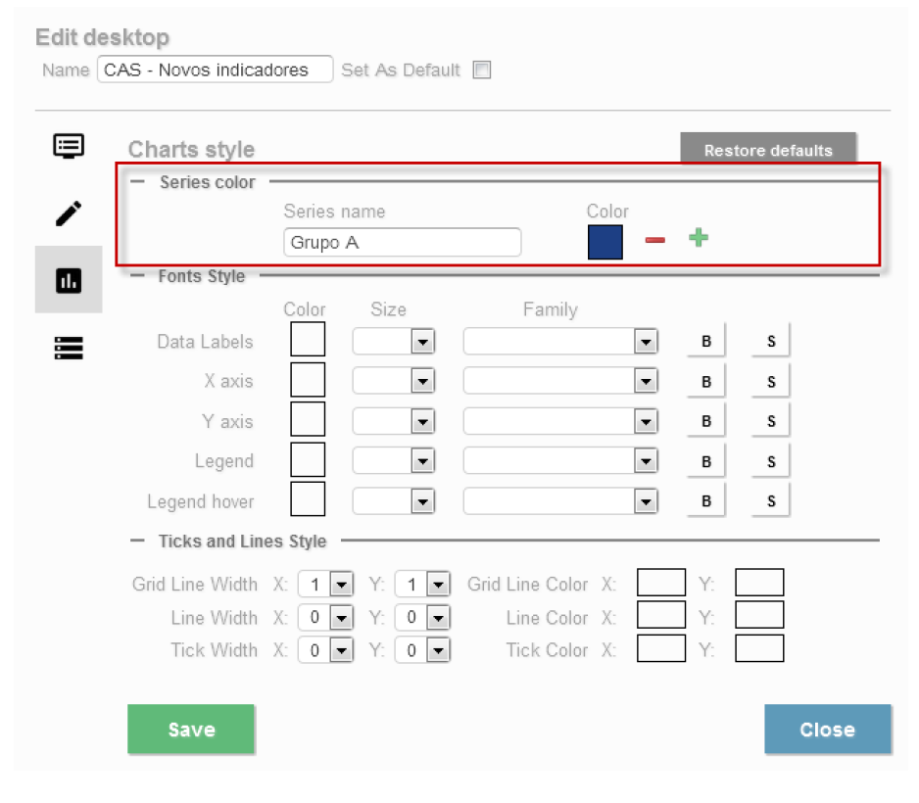Click the green Save button

click(191, 730)
